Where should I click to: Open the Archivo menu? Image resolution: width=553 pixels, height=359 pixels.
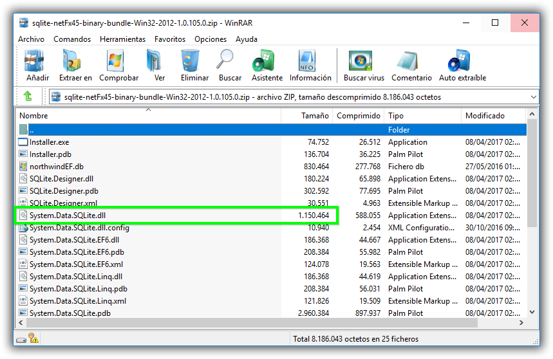31,39
